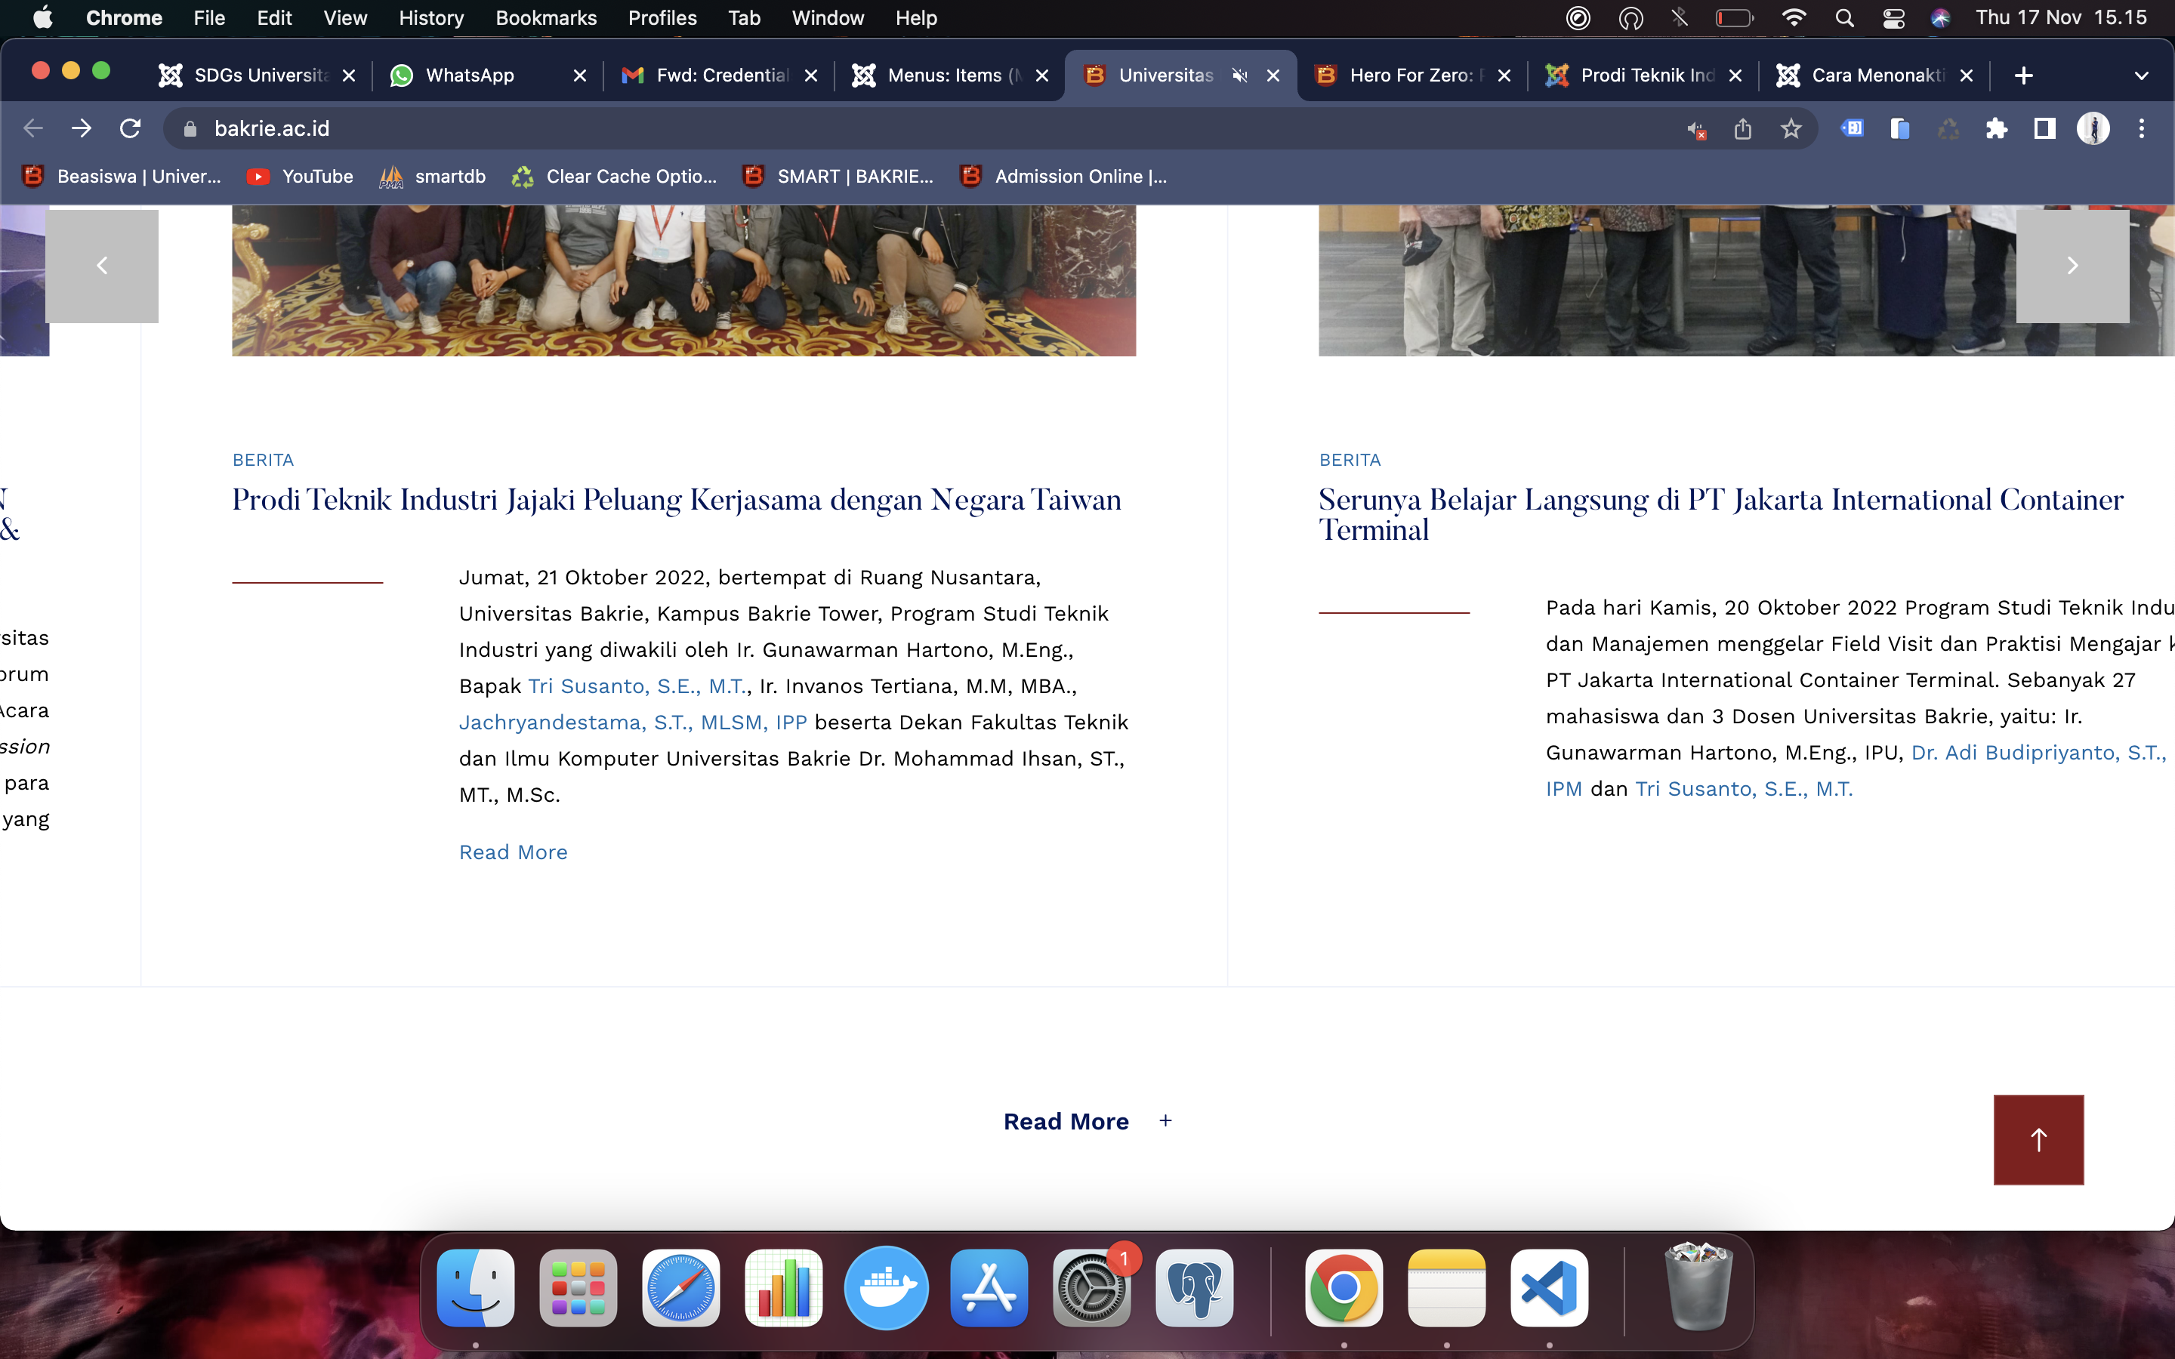Open the Extensions puzzle icon
2175x1359 pixels.
click(x=1996, y=128)
